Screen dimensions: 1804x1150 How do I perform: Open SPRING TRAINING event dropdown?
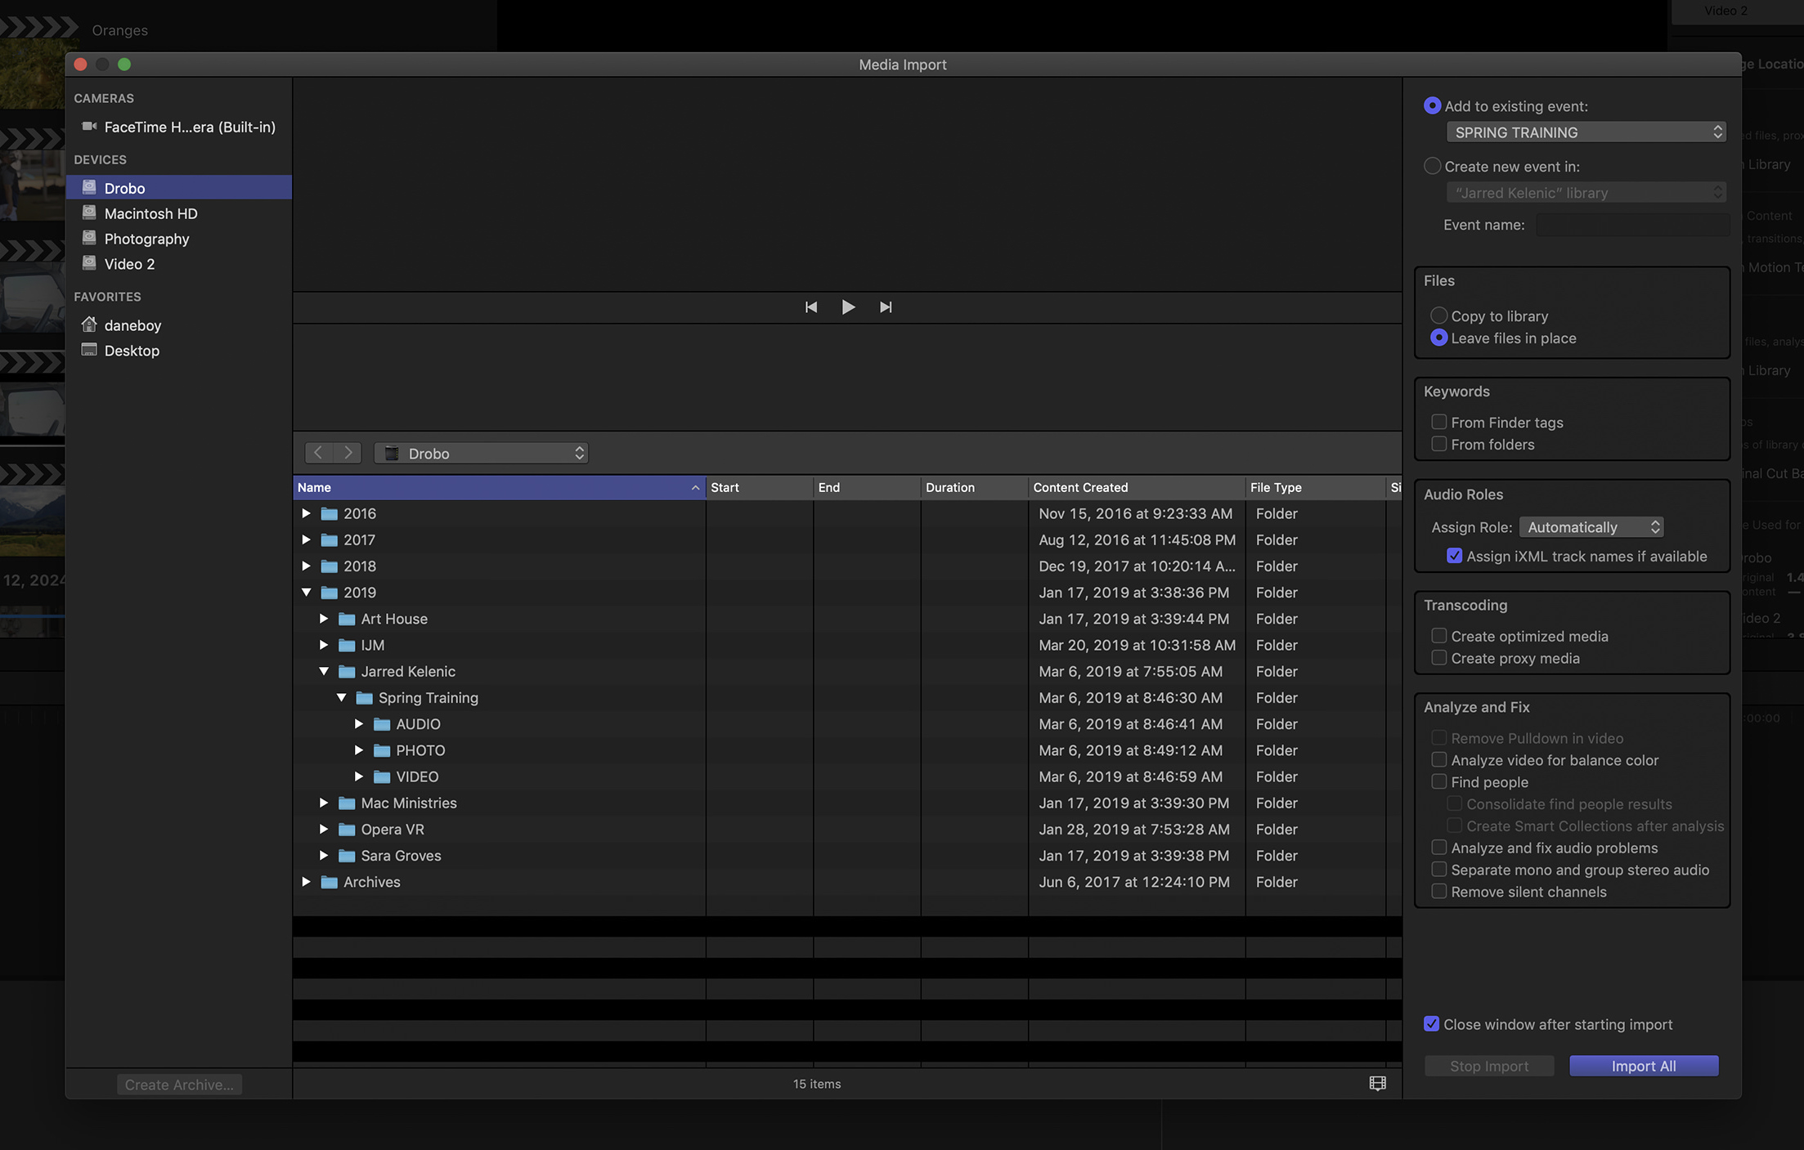click(1586, 132)
